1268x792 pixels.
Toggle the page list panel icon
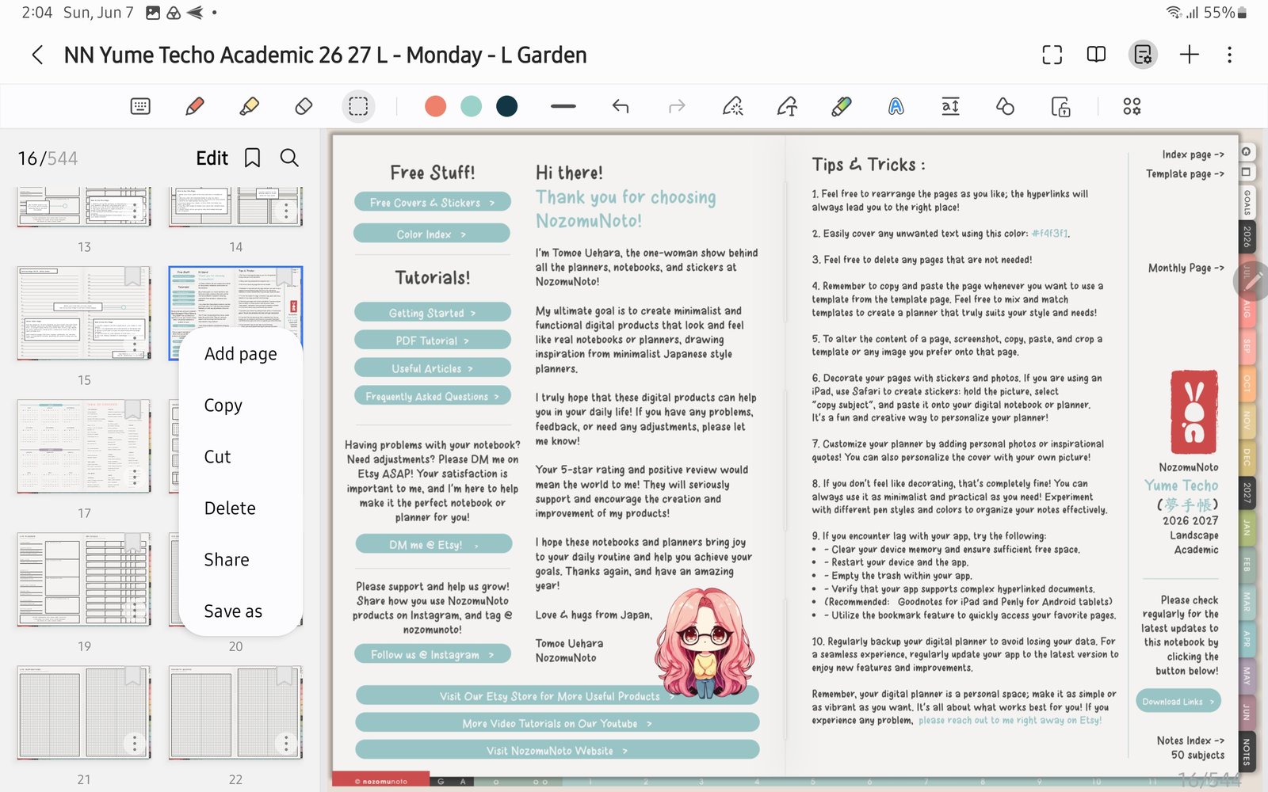coord(1143,55)
